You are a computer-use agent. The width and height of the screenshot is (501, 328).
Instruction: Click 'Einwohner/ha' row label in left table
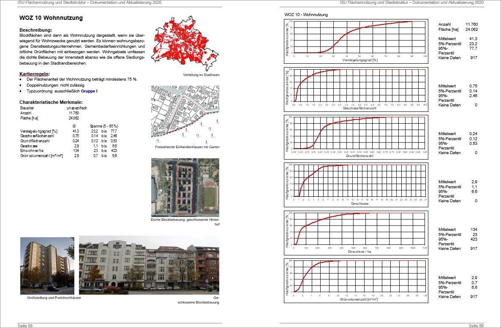pos(32,151)
